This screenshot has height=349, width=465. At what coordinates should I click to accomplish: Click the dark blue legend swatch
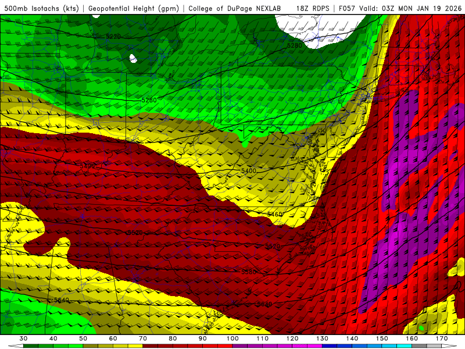pos(330,346)
